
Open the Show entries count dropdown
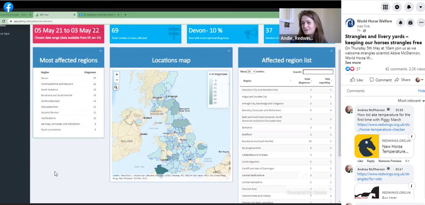point(251,72)
